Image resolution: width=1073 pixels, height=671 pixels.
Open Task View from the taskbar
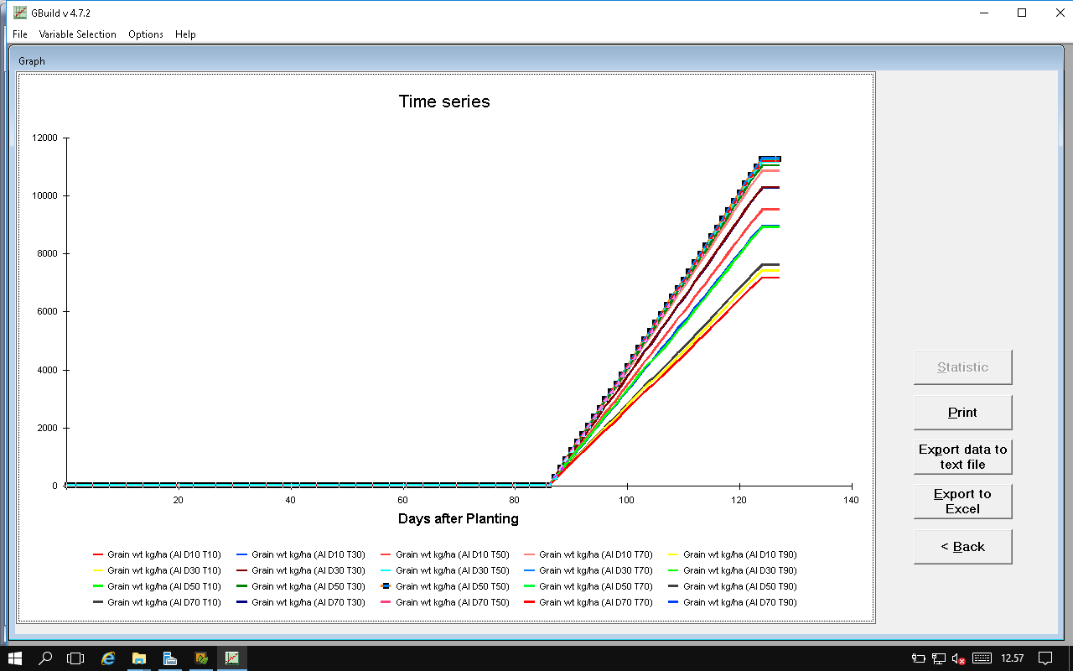76,658
